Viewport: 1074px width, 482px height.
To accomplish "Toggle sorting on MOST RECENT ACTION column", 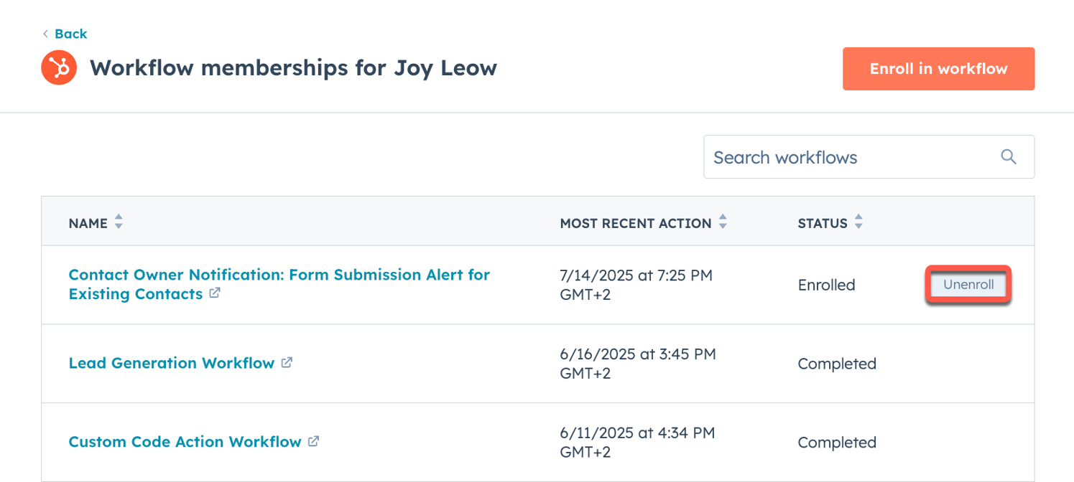I will coord(722,223).
